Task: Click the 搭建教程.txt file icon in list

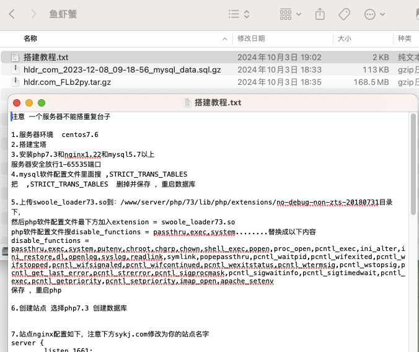Action: (x=15, y=57)
